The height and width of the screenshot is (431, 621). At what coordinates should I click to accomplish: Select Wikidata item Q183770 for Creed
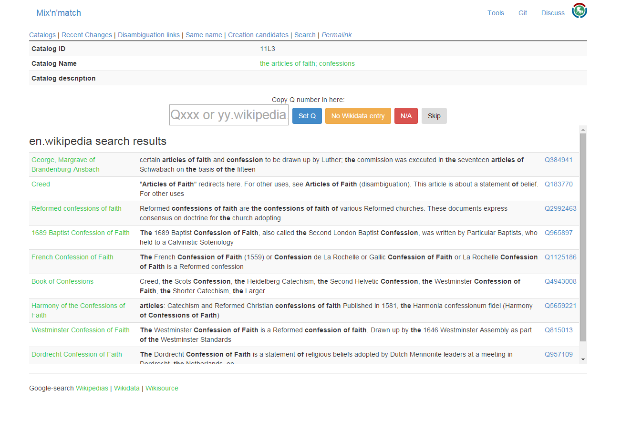[559, 184]
